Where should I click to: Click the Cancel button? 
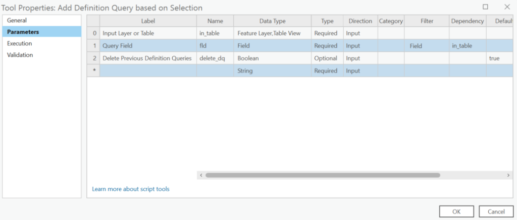496,211
